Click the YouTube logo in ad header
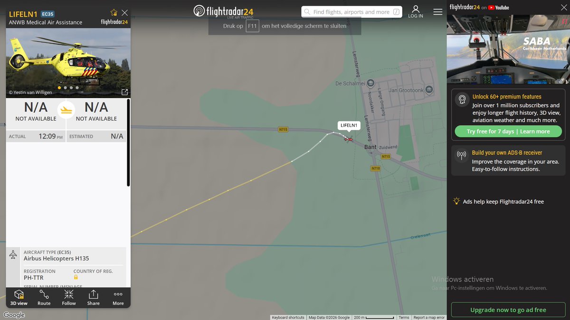 point(498,8)
